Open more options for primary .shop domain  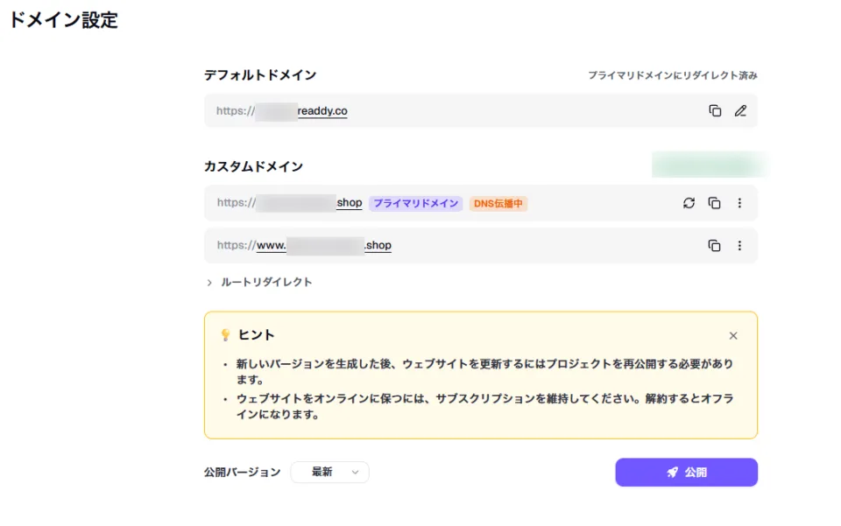tap(739, 203)
